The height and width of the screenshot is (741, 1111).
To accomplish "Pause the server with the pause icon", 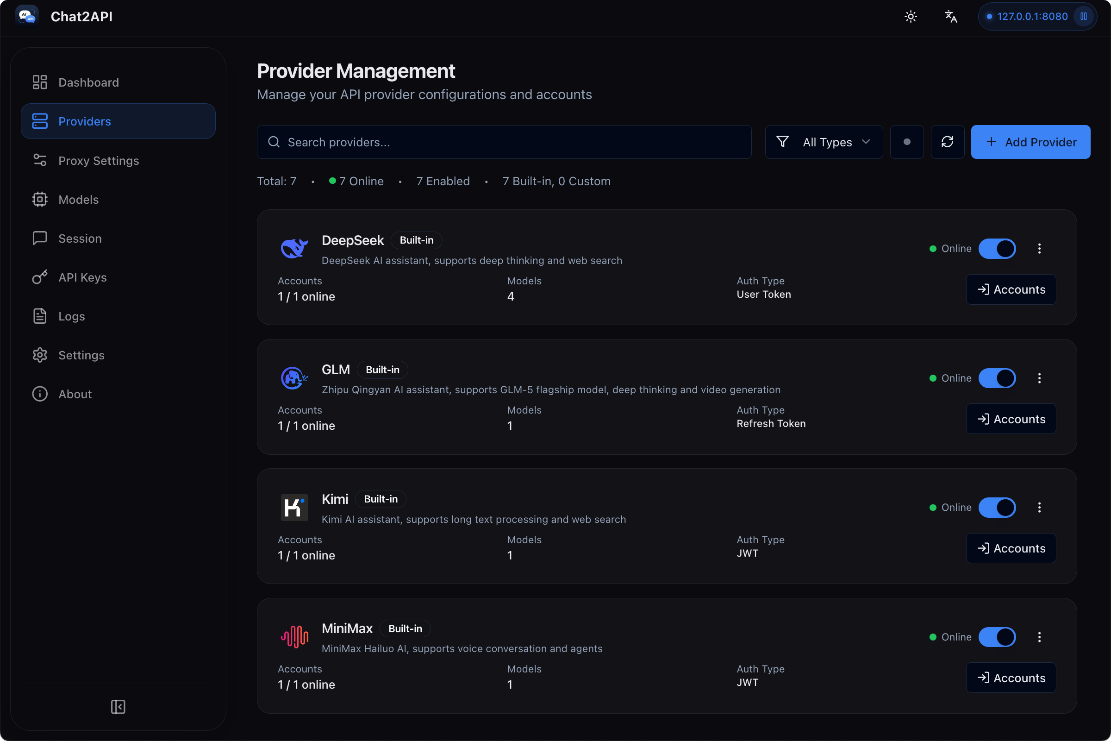I will [1084, 17].
